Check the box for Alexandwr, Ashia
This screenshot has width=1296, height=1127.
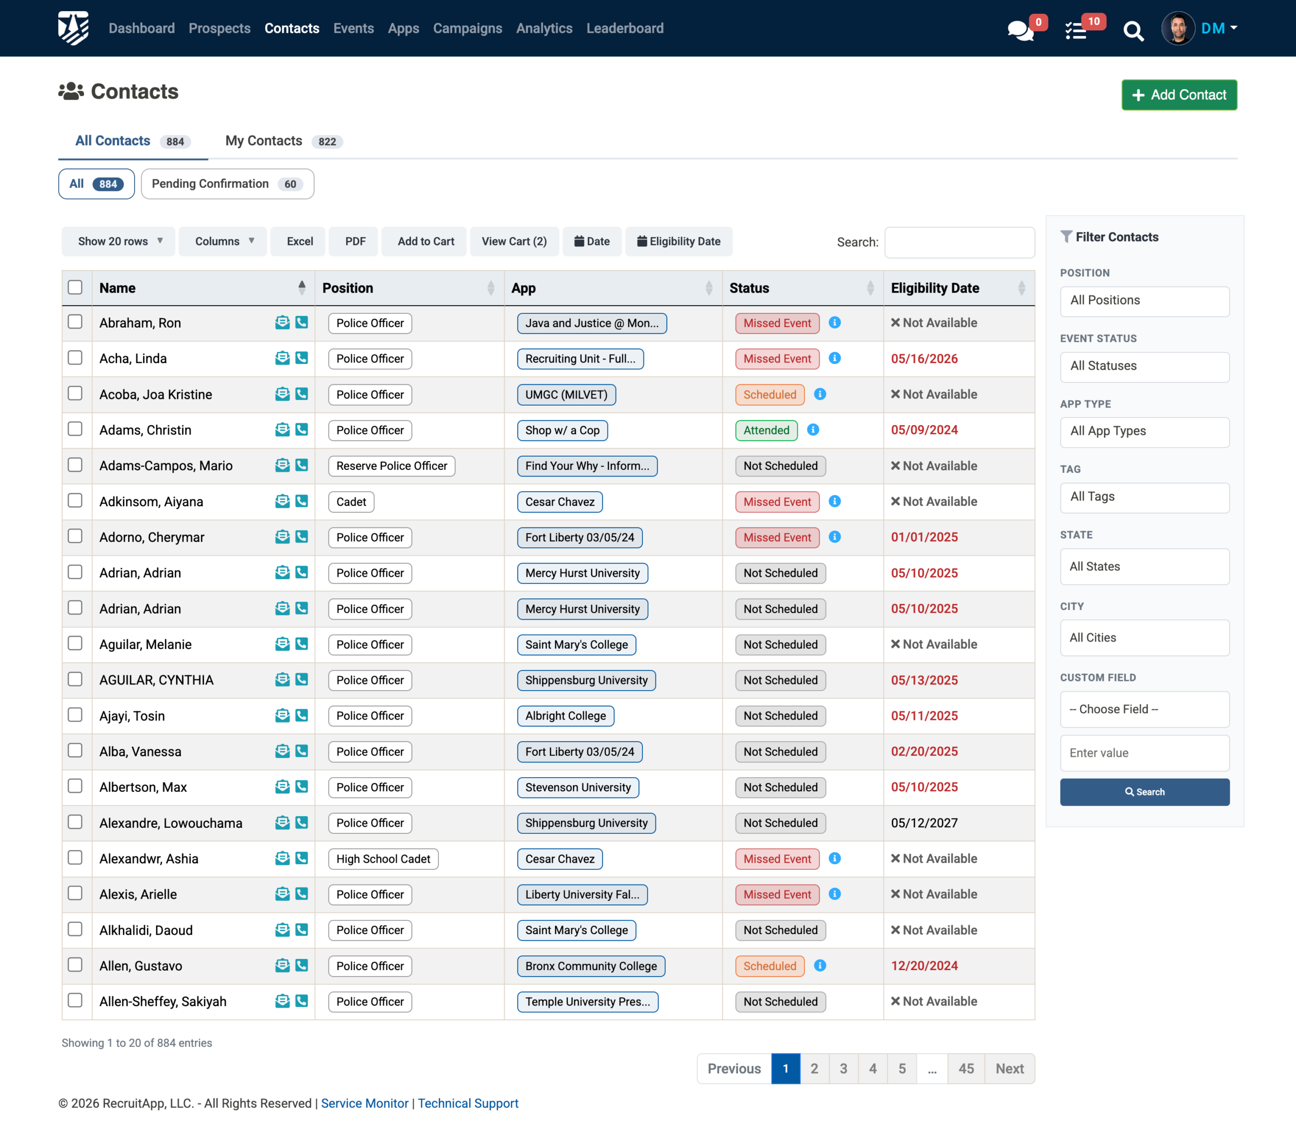point(75,858)
